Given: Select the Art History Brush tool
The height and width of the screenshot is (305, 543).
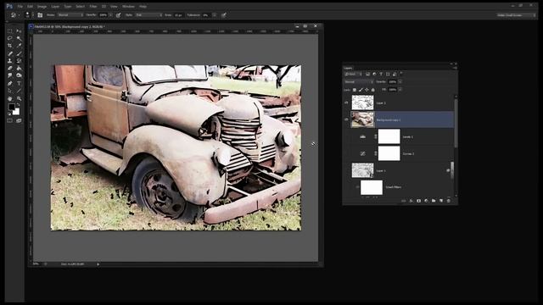Looking at the screenshot, I should (x=19, y=61).
